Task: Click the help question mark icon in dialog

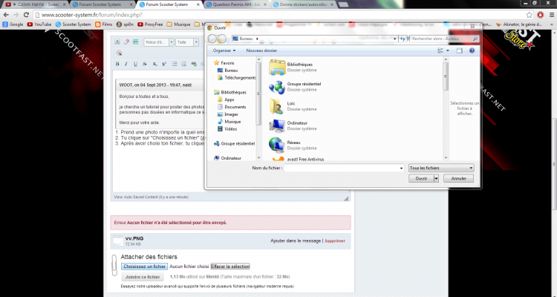Action: (x=472, y=50)
